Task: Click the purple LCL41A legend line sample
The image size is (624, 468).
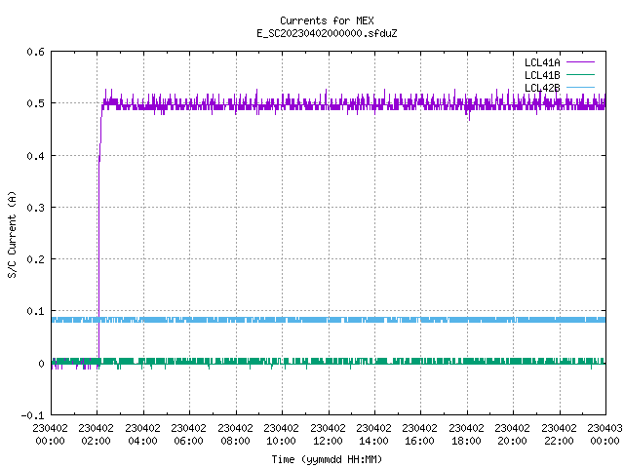Action: 580,62
